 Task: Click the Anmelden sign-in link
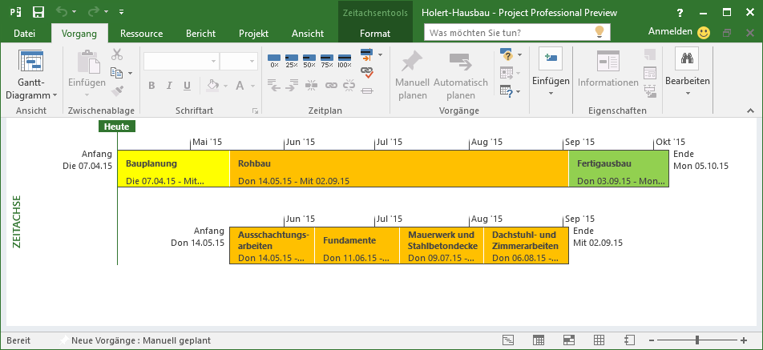(670, 31)
